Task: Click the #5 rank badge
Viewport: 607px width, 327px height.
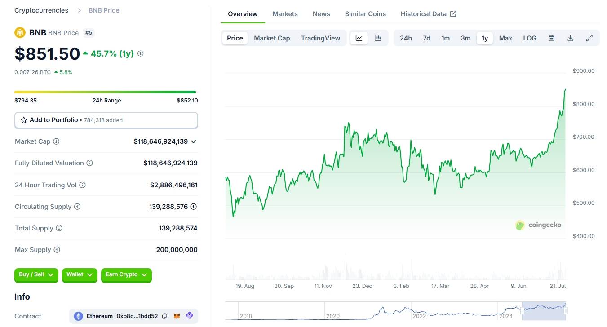Action: [89, 32]
